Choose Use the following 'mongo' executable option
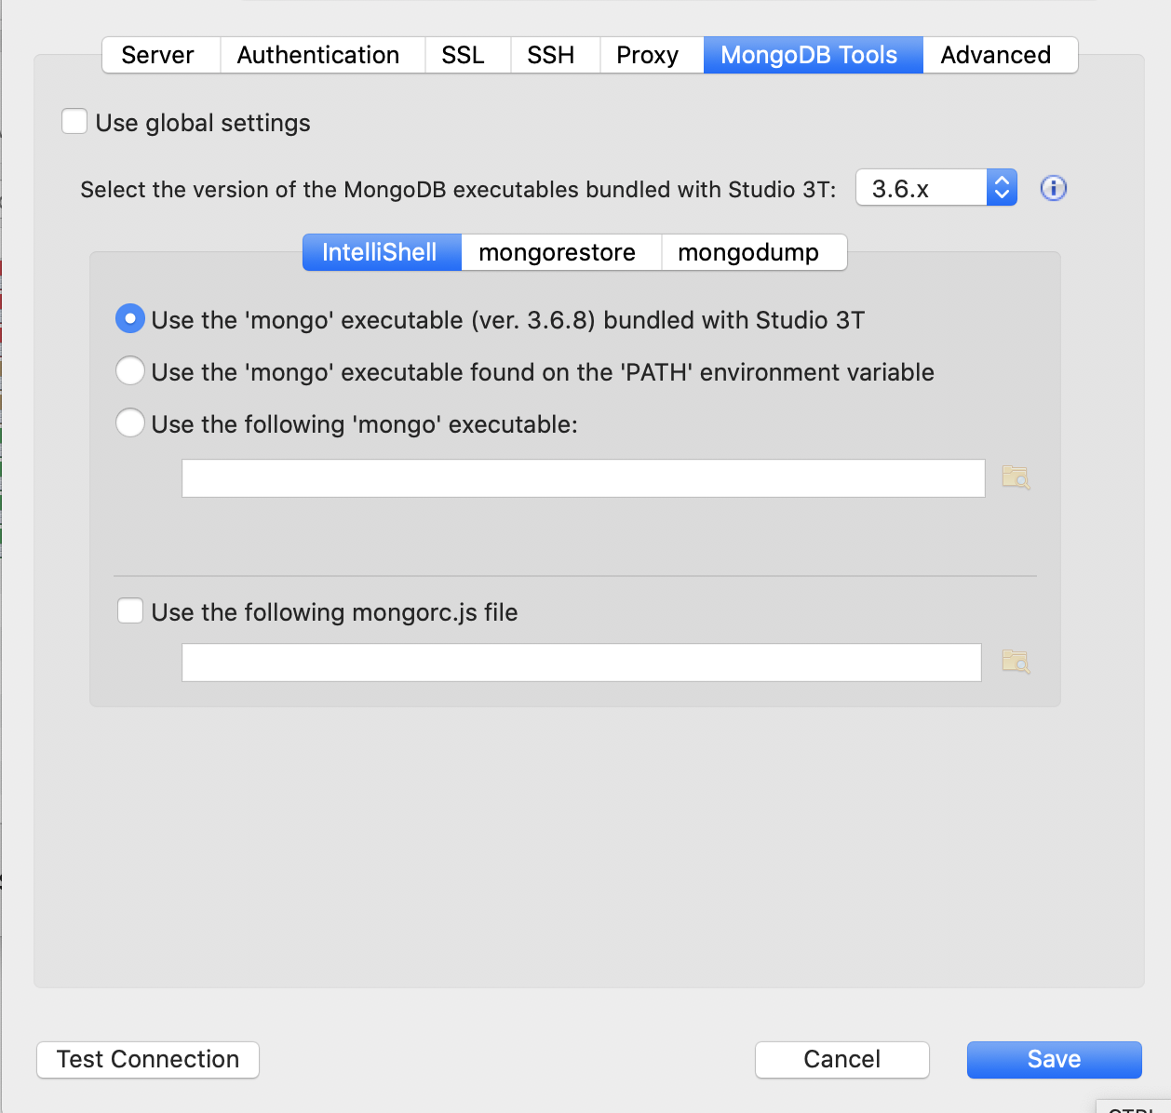This screenshot has width=1171, height=1113. 130,423
